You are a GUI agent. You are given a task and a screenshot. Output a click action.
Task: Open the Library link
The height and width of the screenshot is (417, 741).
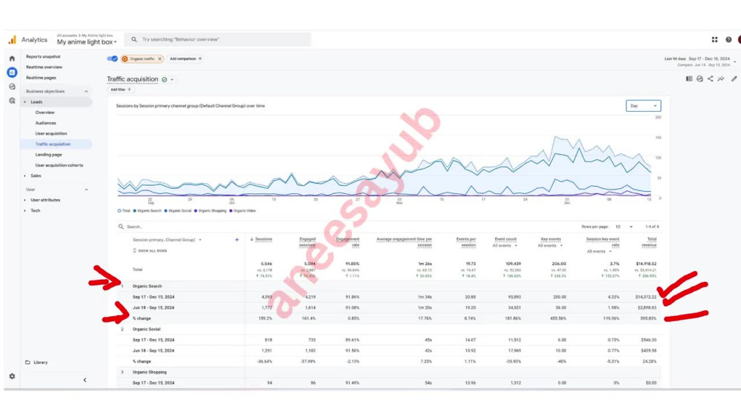coord(41,362)
